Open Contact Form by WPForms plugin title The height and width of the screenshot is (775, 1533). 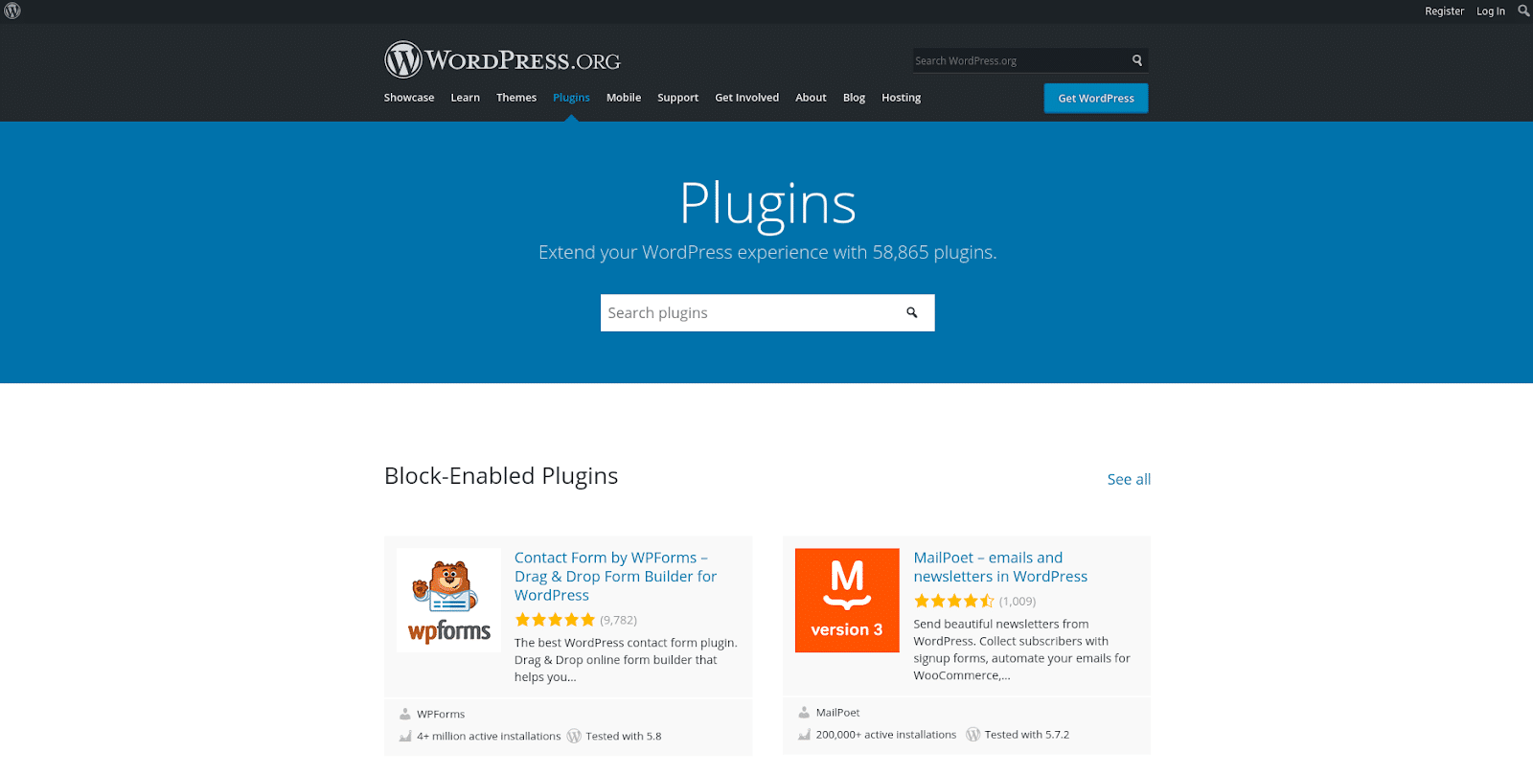pos(615,577)
